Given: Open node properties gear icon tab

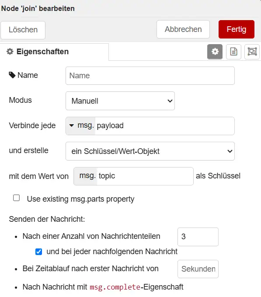Looking at the screenshot, I should (215, 52).
